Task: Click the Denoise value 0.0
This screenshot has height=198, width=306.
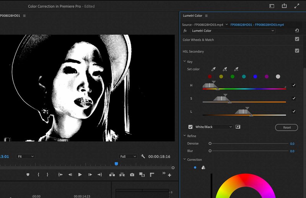Action: [292, 144]
